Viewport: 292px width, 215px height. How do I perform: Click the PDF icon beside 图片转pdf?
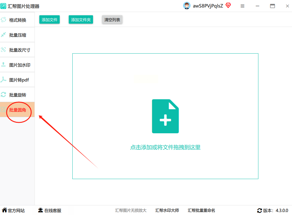pyautogui.click(x=3, y=80)
